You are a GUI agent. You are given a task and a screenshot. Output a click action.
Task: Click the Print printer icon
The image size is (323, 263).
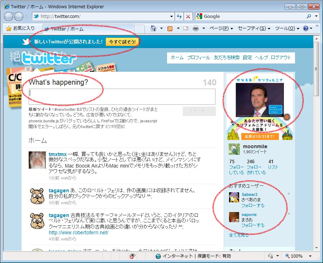(196, 28)
